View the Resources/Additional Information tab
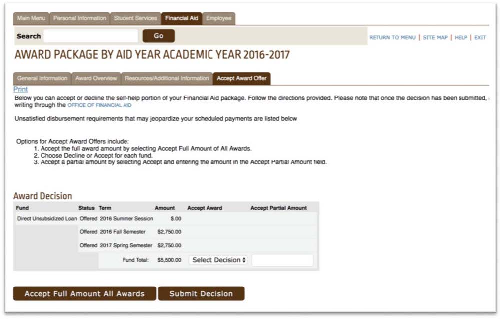The height and width of the screenshot is (319, 501). [x=167, y=78]
